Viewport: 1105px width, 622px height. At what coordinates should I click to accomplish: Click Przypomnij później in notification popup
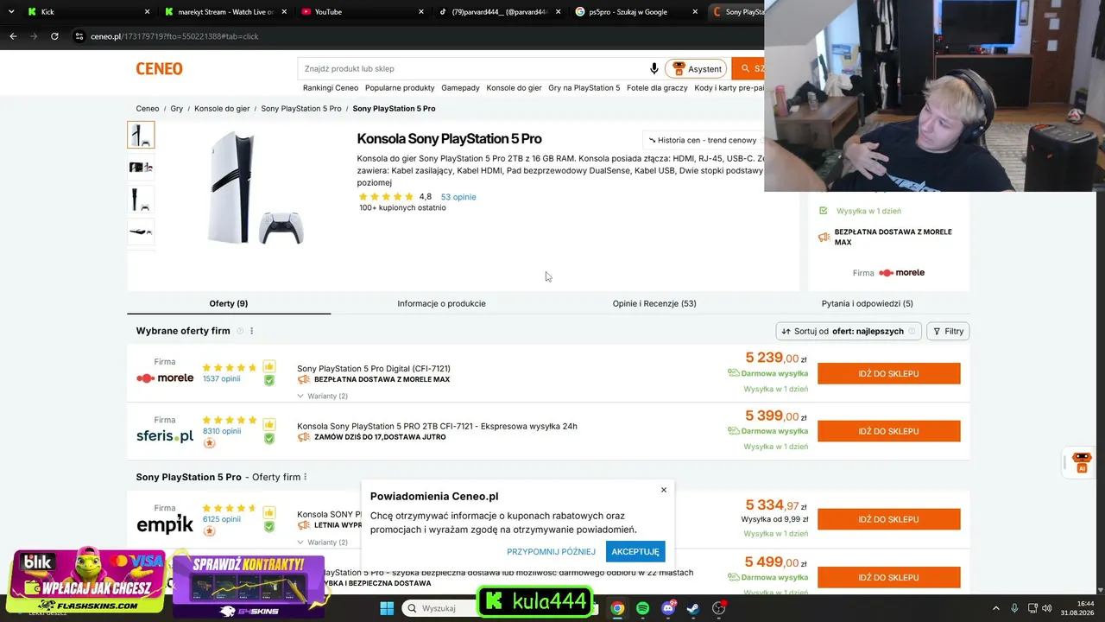tap(552, 552)
